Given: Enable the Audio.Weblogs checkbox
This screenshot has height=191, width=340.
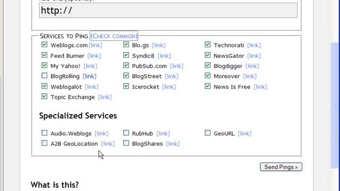Looking at the screenshot, I should coord(45,133).
